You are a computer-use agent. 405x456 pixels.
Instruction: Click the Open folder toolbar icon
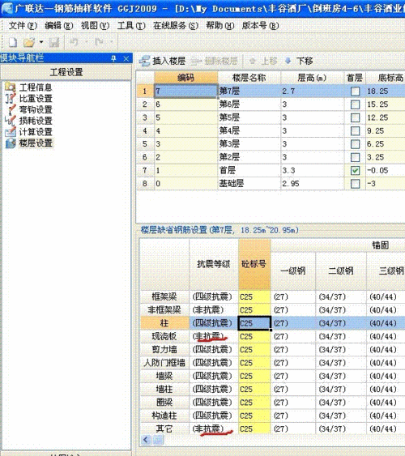tap(29, 42)
